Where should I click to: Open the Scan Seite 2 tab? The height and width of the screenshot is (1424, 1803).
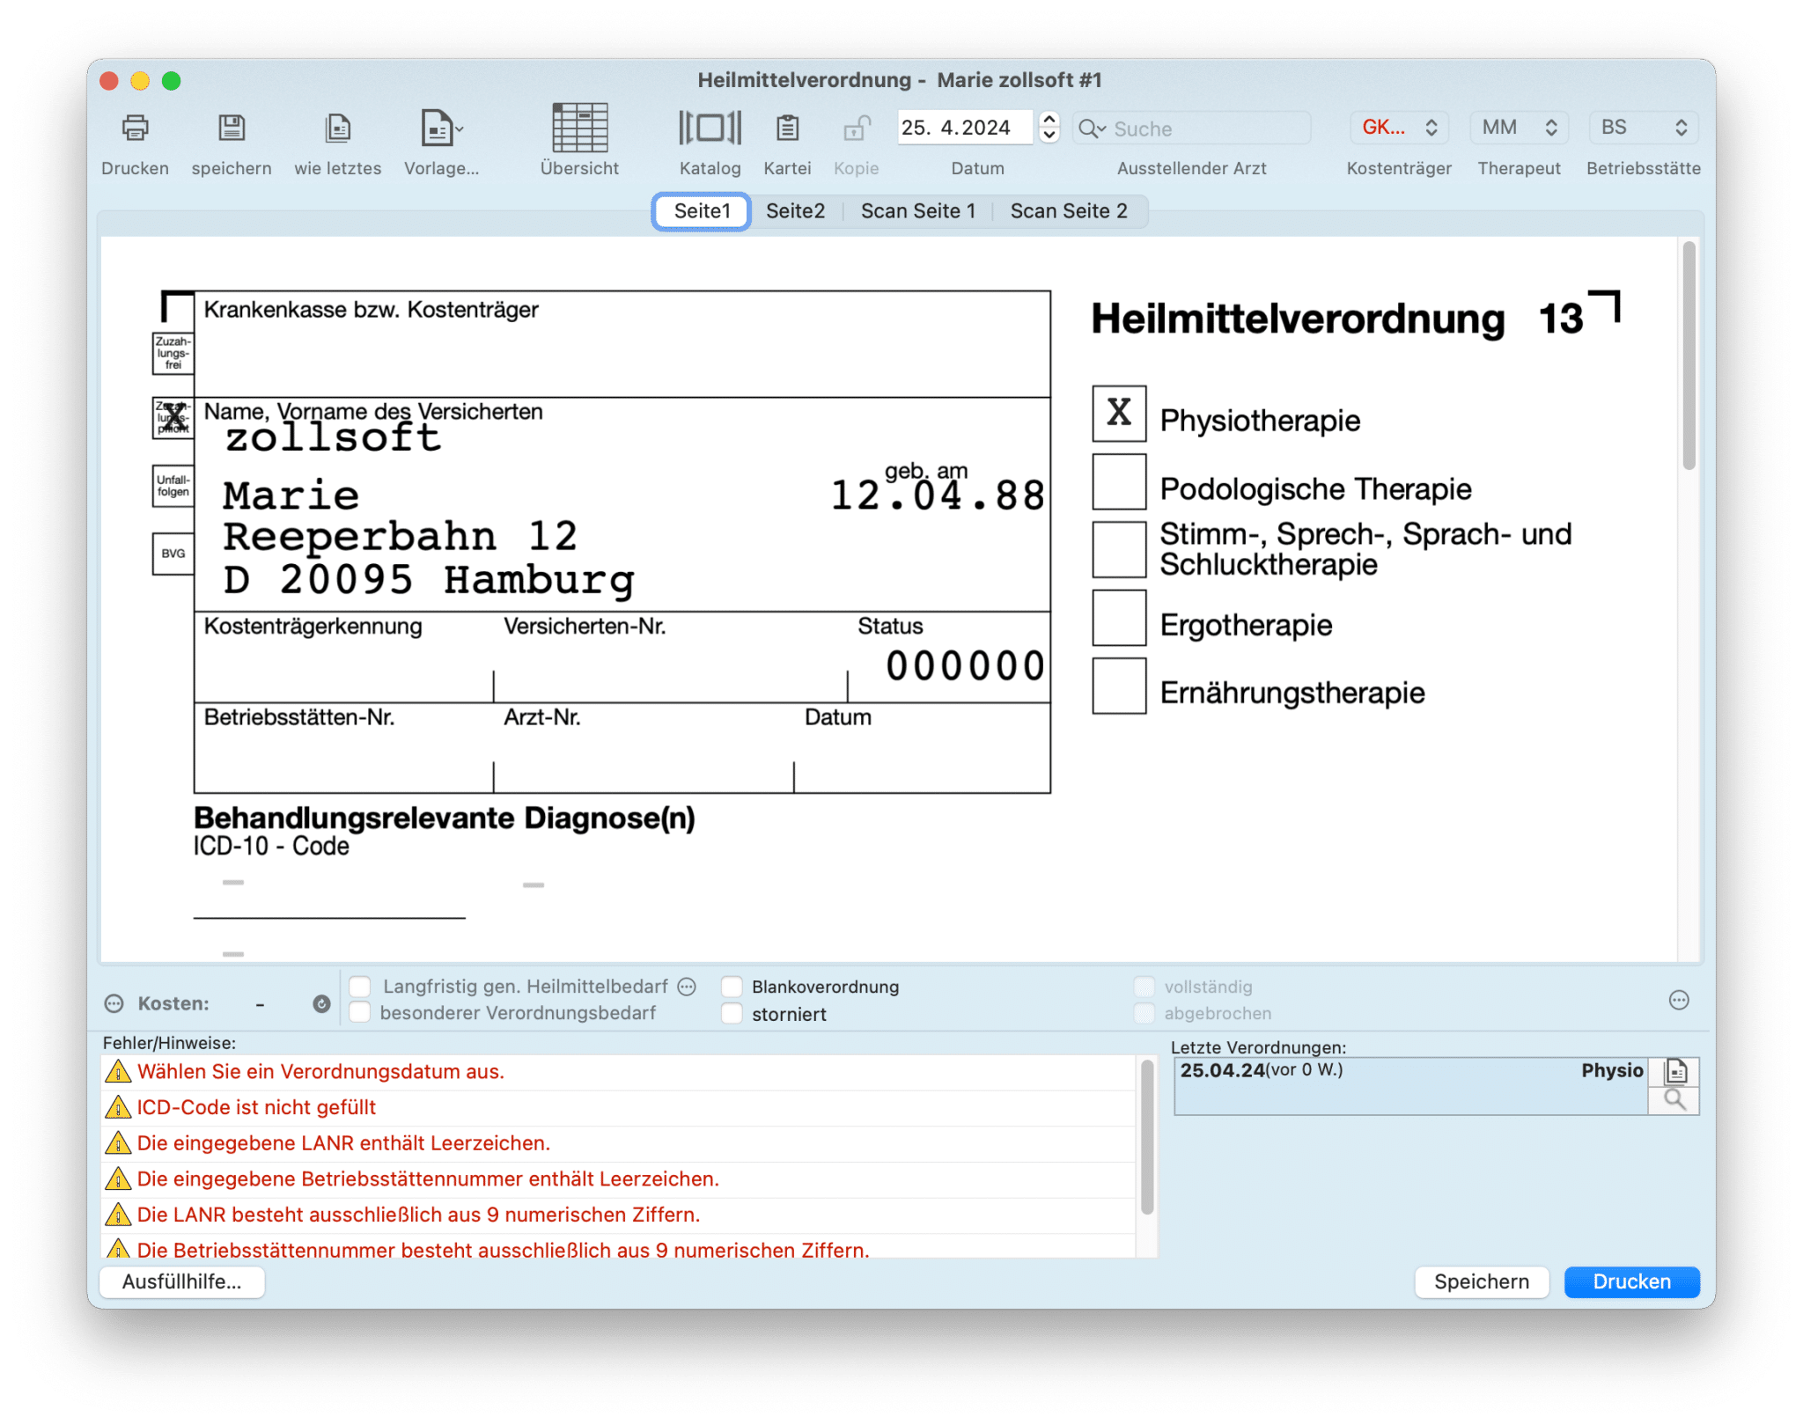(1068, 211)
